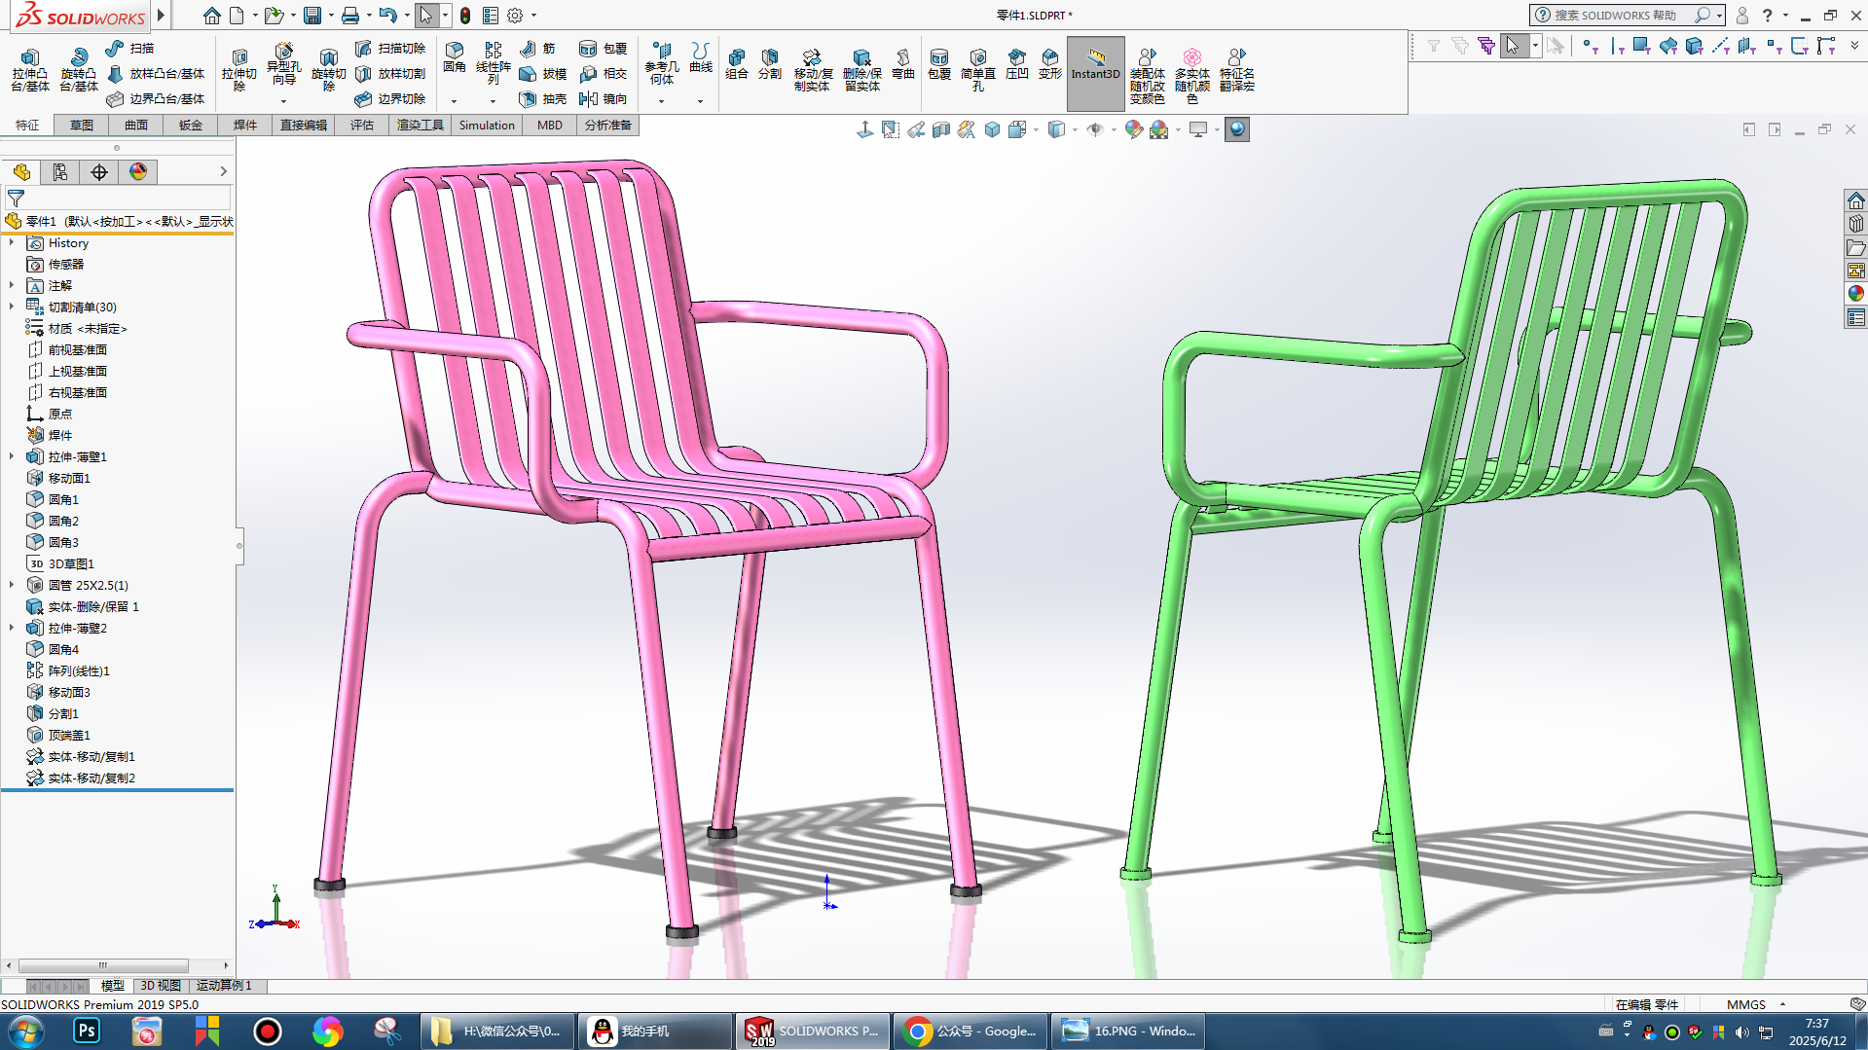Viewport: 1868px width, 1050px height.
Task: Toggle the section view icon
Action: [x=940, y=129]
